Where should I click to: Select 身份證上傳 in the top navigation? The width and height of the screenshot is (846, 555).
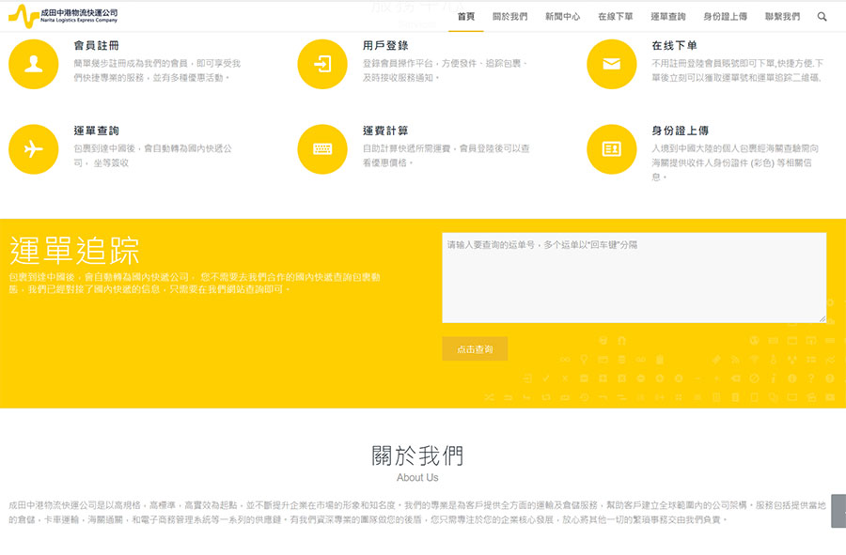coord(726,17)
